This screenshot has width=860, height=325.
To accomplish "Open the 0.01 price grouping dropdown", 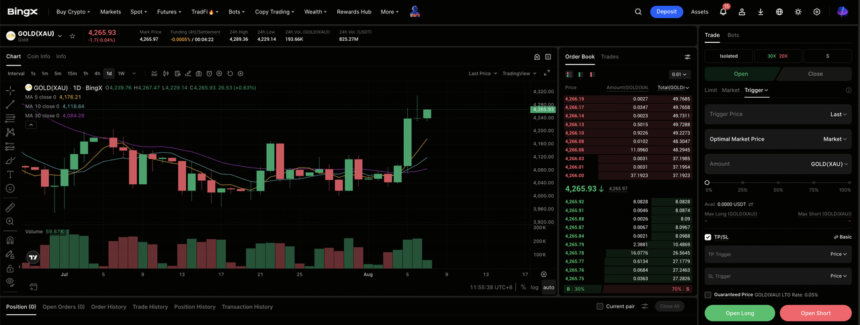I will [x=680, y=74].
